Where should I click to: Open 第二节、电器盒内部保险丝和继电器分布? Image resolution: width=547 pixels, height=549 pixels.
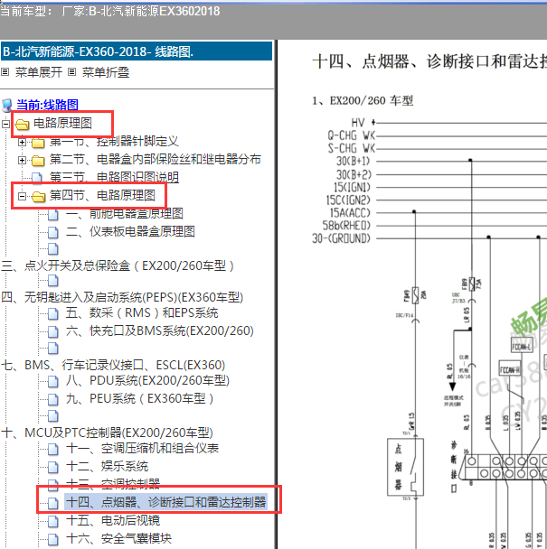pos(155,160)
